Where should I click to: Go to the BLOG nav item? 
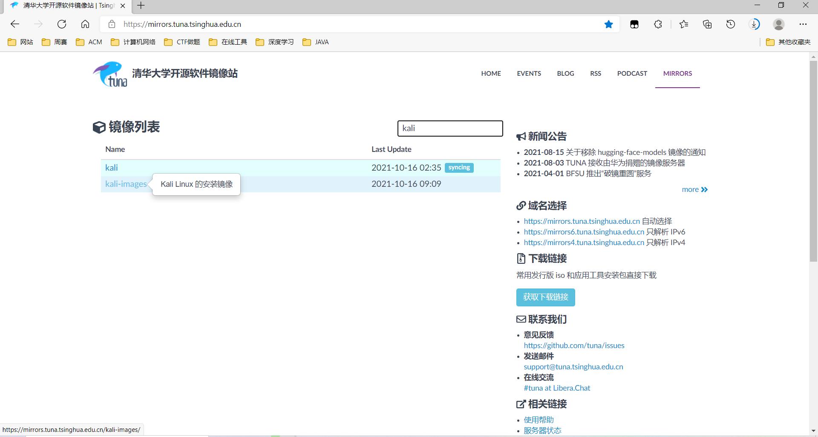click(x=565, y=73)
